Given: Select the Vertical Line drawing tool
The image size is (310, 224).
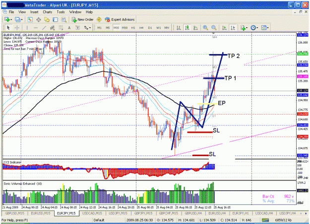Looking at the screenshot, I should coord(27,28).
